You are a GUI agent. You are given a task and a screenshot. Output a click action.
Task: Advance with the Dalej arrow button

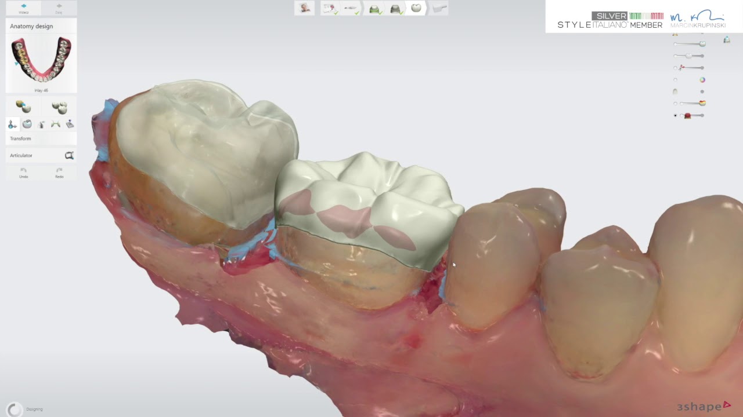(x=59, y=8)
